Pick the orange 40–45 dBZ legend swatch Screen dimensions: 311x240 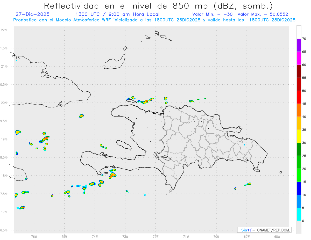(299, 110)
